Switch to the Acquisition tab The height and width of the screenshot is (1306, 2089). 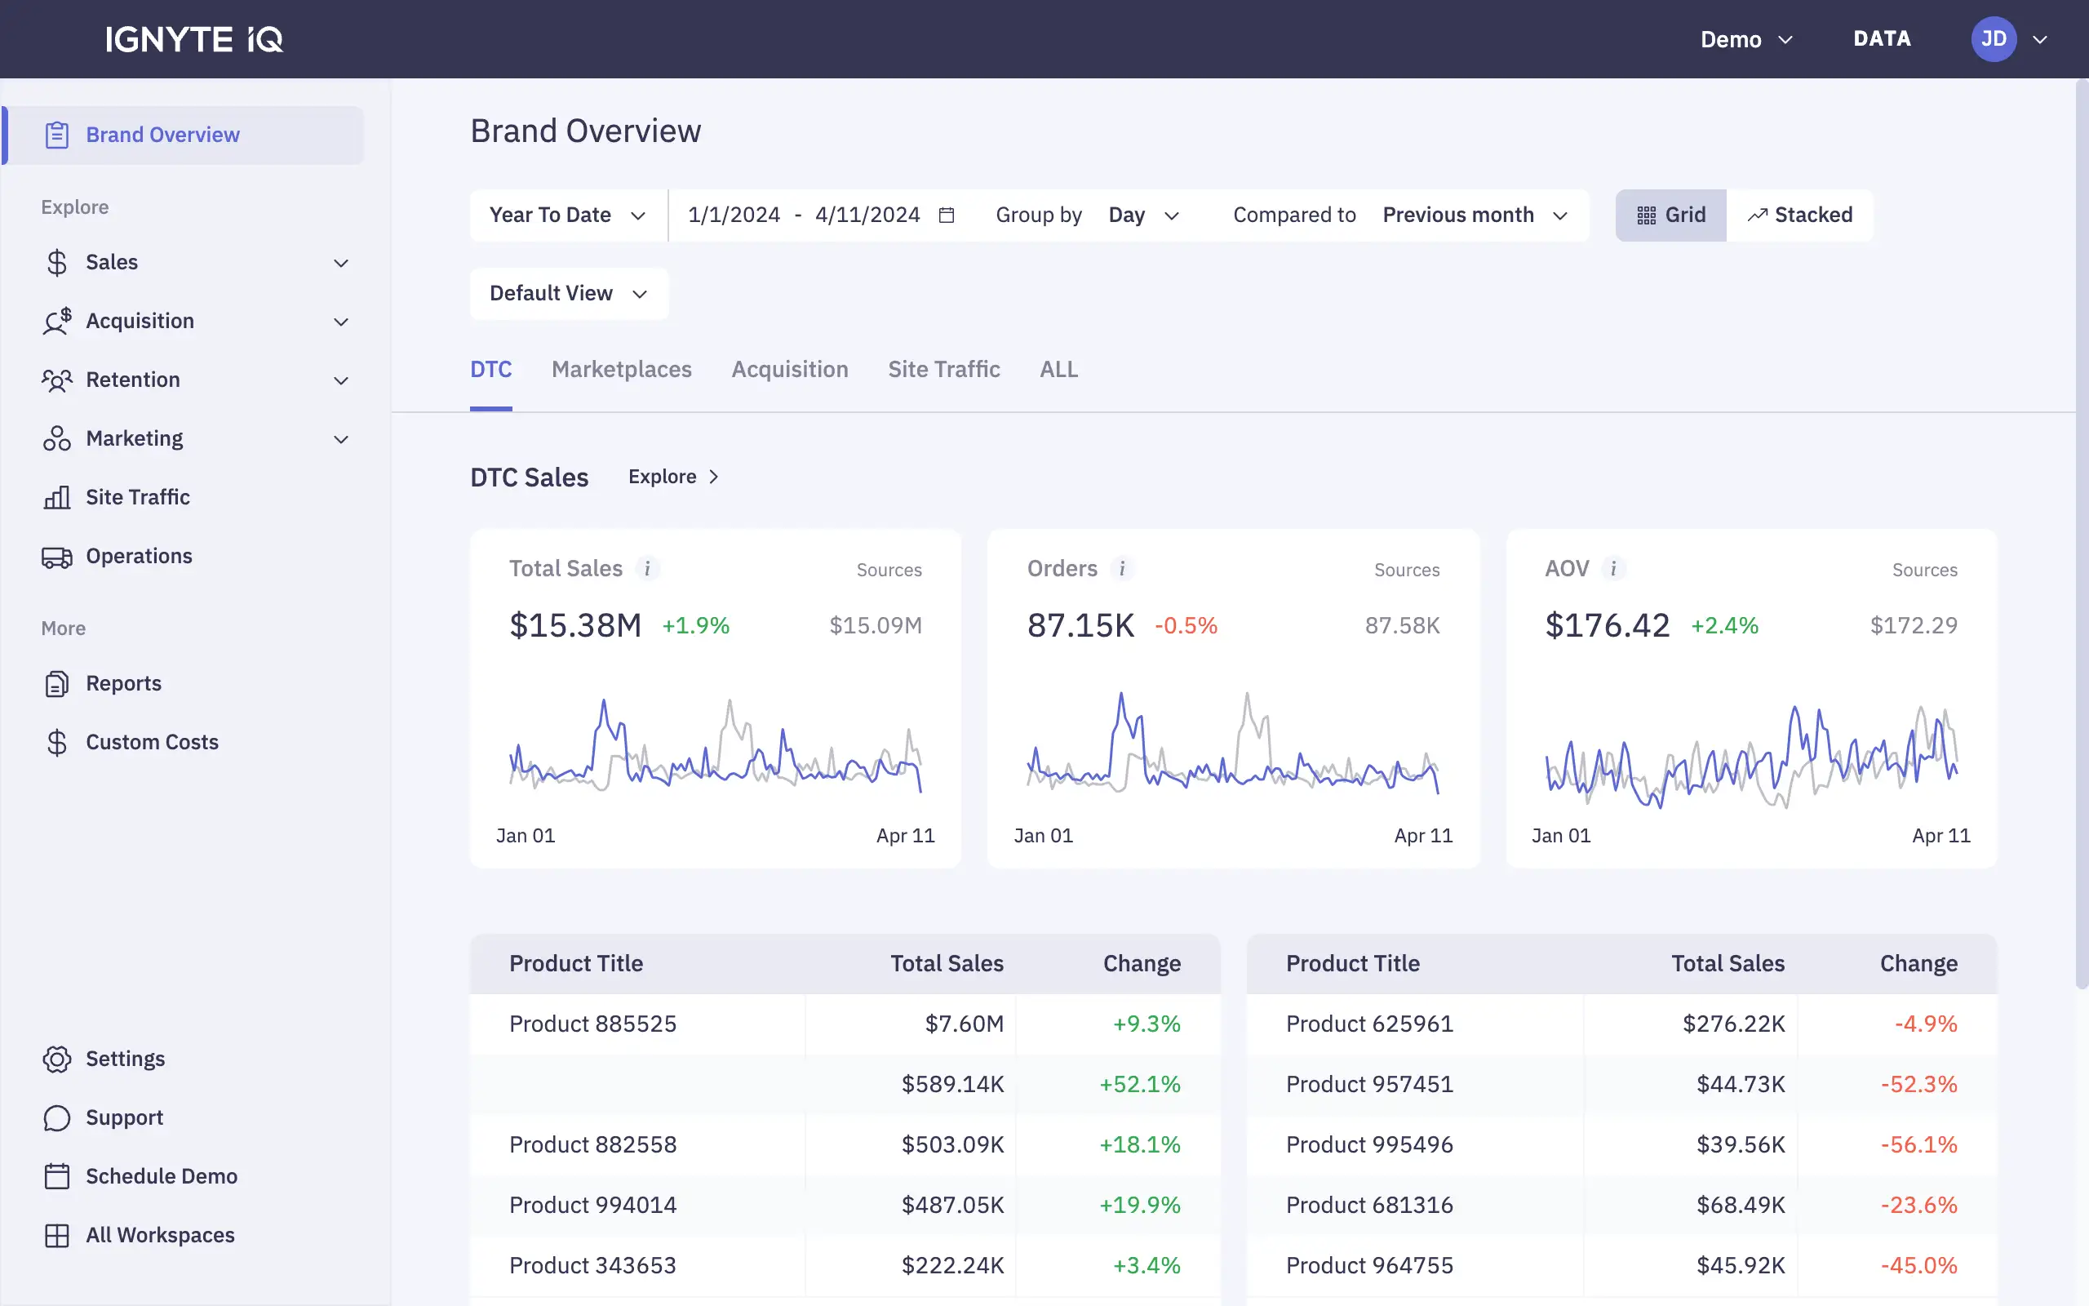tap(790, 370)
